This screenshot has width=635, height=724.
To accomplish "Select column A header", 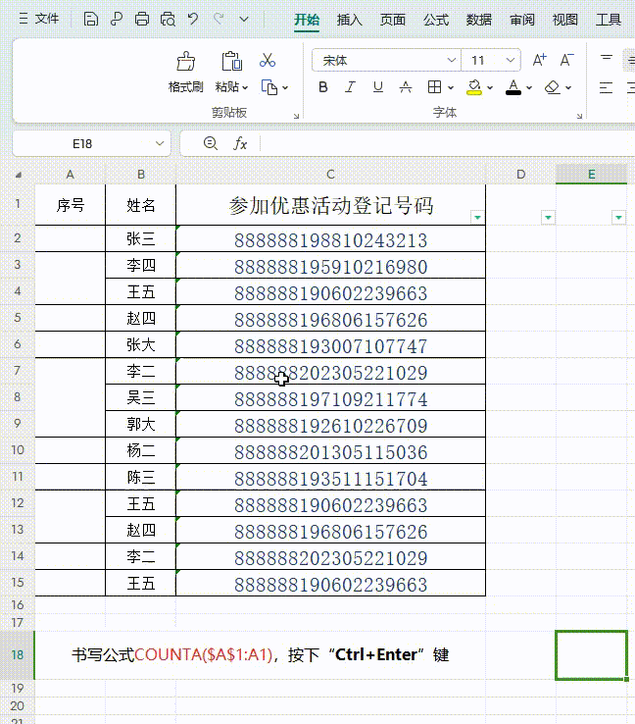I will [71, 175].
